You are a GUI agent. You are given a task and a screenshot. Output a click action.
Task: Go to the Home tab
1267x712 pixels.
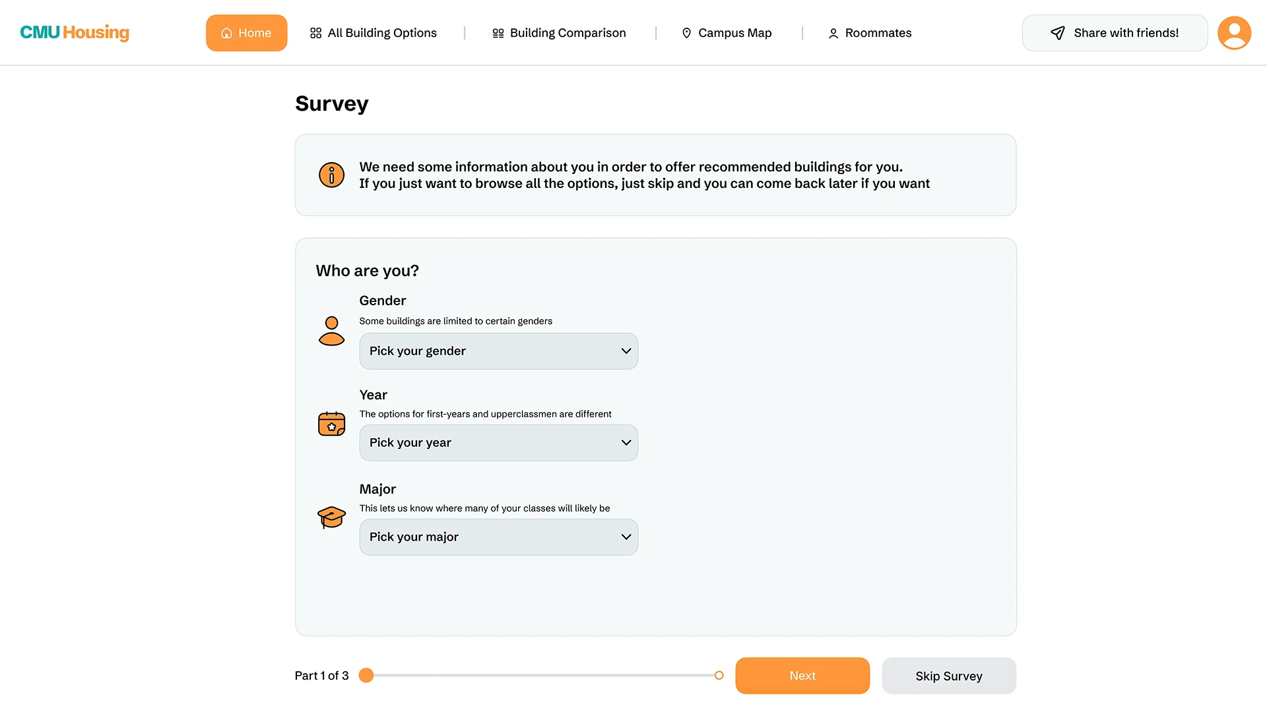click(246, 33)
